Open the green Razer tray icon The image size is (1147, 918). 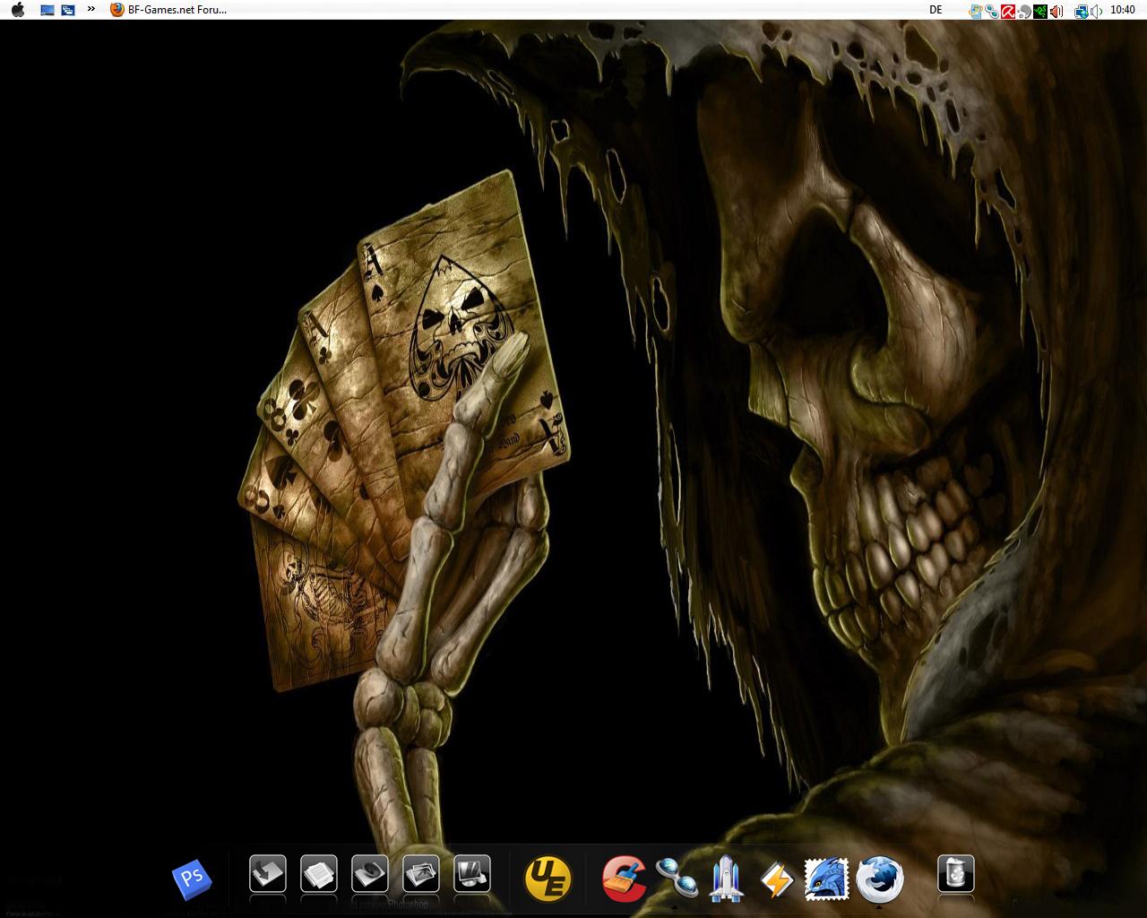pyautogui.click(x=1040, y=12)
